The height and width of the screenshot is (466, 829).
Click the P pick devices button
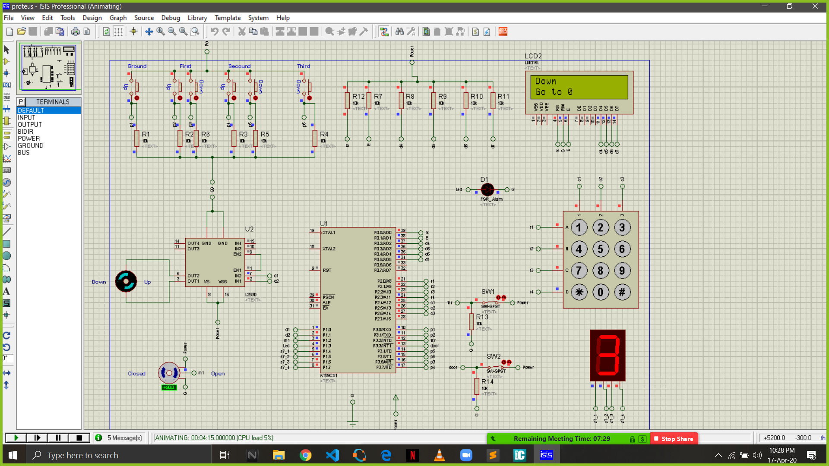[x=21, y=102]
